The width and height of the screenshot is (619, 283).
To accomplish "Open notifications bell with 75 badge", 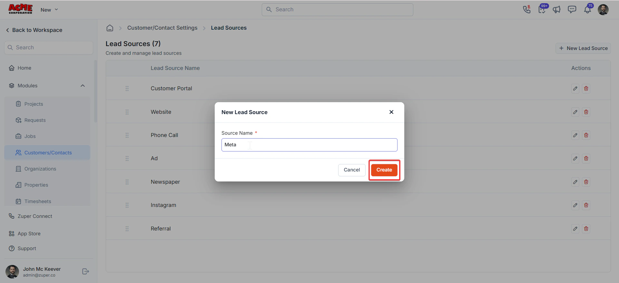I will [x=588, y=9].
